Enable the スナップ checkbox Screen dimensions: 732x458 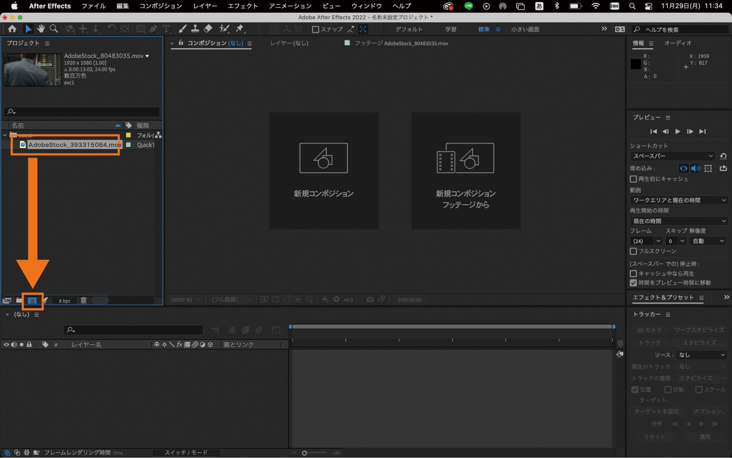pyautogui.click(x=315, y=29)
